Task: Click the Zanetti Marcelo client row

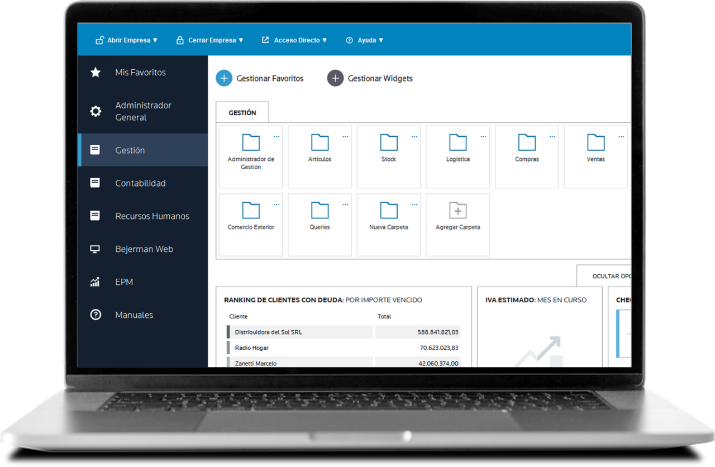Action: click(x=344, y=363)
